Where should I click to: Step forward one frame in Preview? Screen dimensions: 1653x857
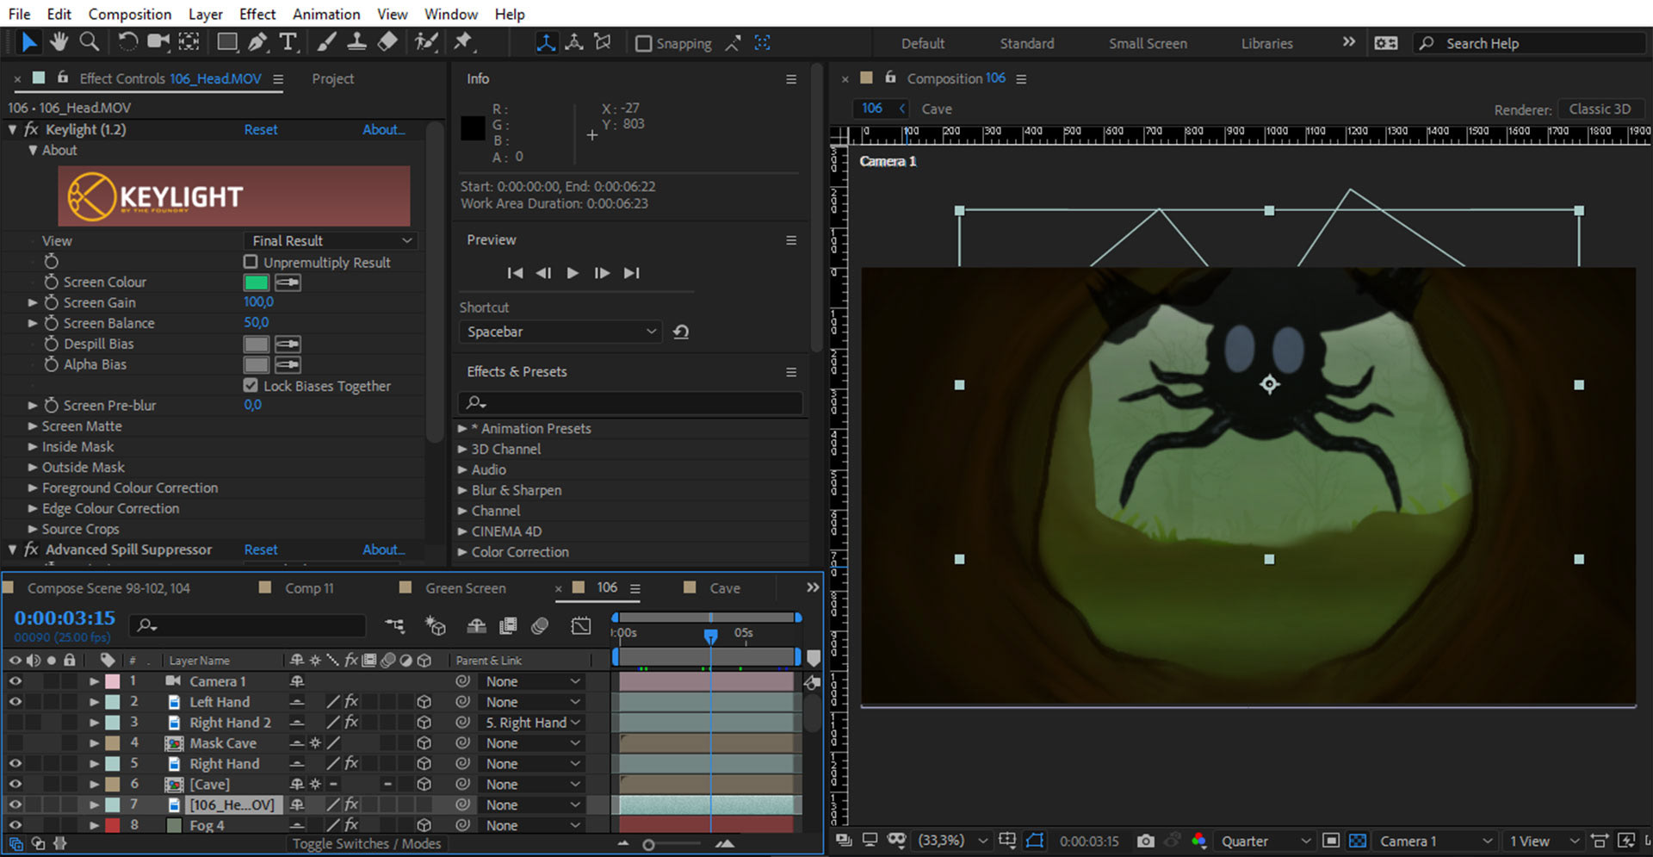tap(602, 273)
